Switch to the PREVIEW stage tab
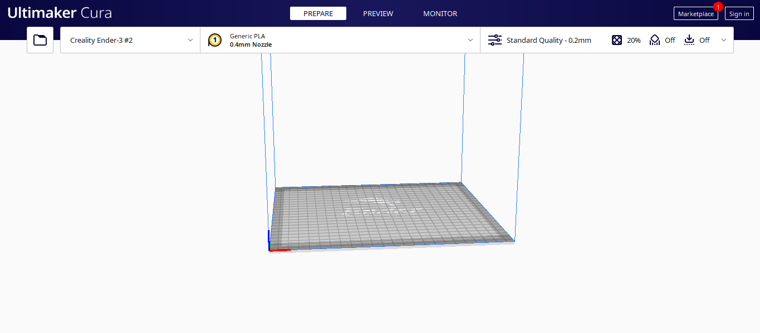 pyautogui.click(x=378, y=13)
